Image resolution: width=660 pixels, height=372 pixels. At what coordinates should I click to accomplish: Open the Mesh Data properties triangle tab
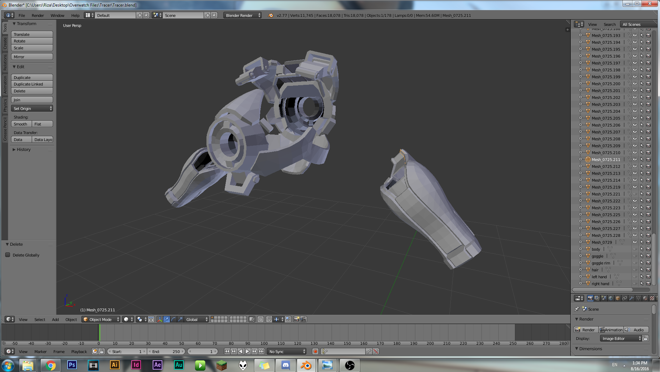pyautogui.click(x=638, y=298)
